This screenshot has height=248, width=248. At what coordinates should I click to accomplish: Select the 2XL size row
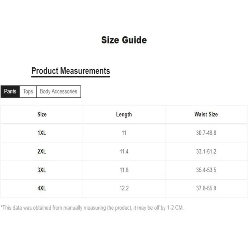pyautogui.click(x=124, y=152)
